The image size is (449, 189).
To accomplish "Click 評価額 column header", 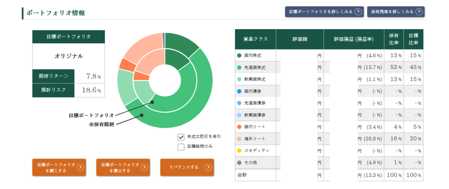I will [x=300, y=39].
